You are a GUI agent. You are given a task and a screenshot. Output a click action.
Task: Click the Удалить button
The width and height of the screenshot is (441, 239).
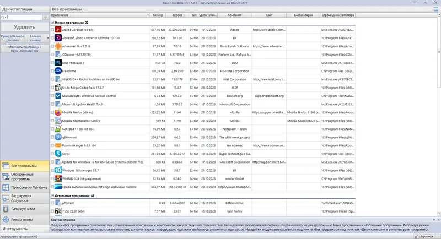click(25, 27)
